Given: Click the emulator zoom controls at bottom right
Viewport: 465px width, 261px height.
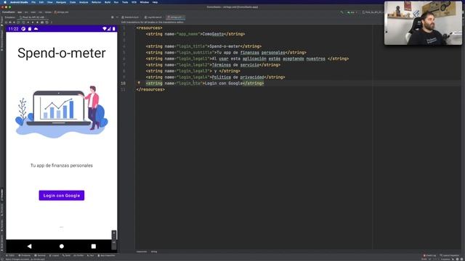Looking at the screenshot, I should click(114, 240).
